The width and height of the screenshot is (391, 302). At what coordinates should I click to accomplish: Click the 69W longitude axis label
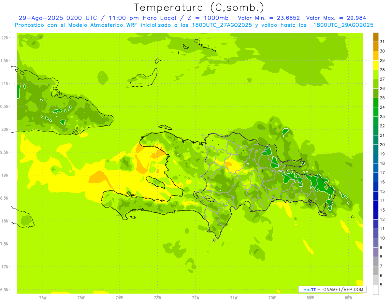pyautogui.click(x=310, y=298)
